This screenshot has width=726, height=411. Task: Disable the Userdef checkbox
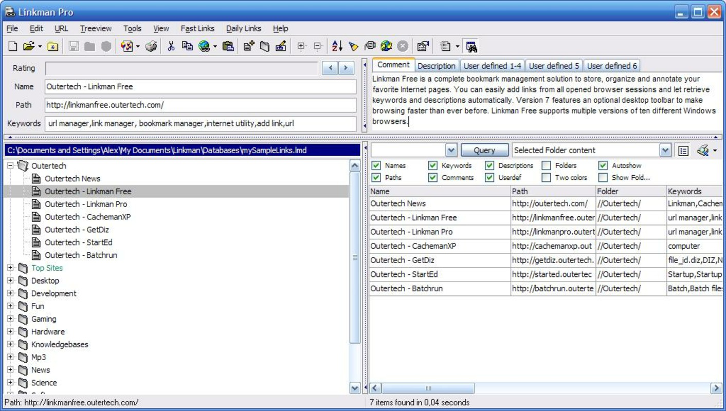(489, 177)
